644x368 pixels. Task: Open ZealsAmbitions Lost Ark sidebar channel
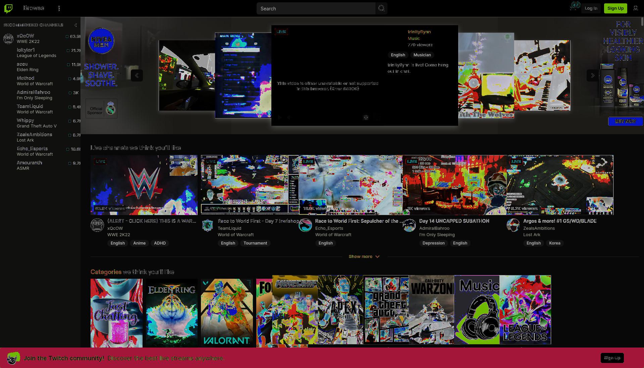point(40,137)
